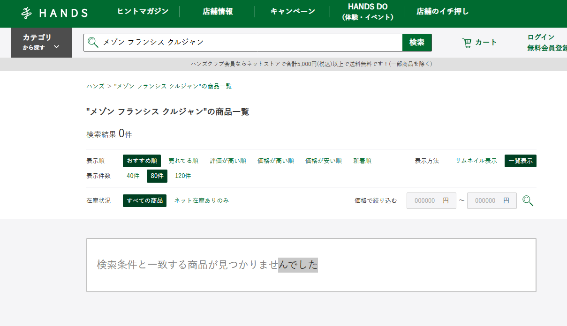Image resolution: width=567 pixels, height=326 pixels.
Task: Open 無料会員登録 link
Action: tap(547, 48)
